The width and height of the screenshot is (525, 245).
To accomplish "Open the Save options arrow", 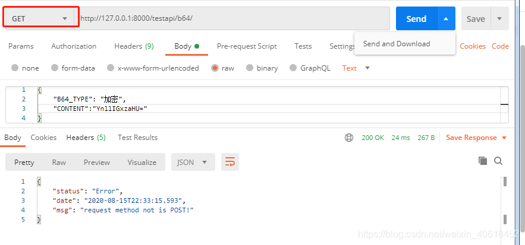I will click(x=499, y=19).
